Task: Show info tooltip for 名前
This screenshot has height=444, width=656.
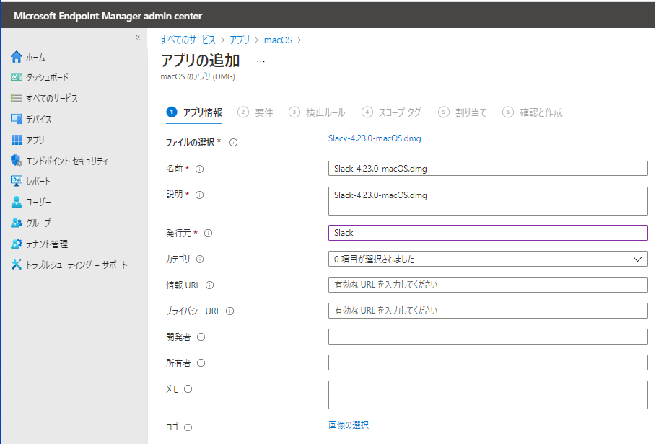Action: tap(200, 169)
